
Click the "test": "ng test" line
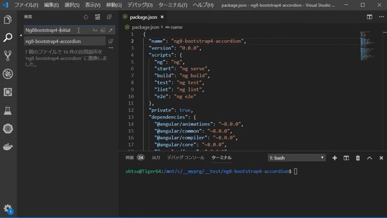pos(179,82)
